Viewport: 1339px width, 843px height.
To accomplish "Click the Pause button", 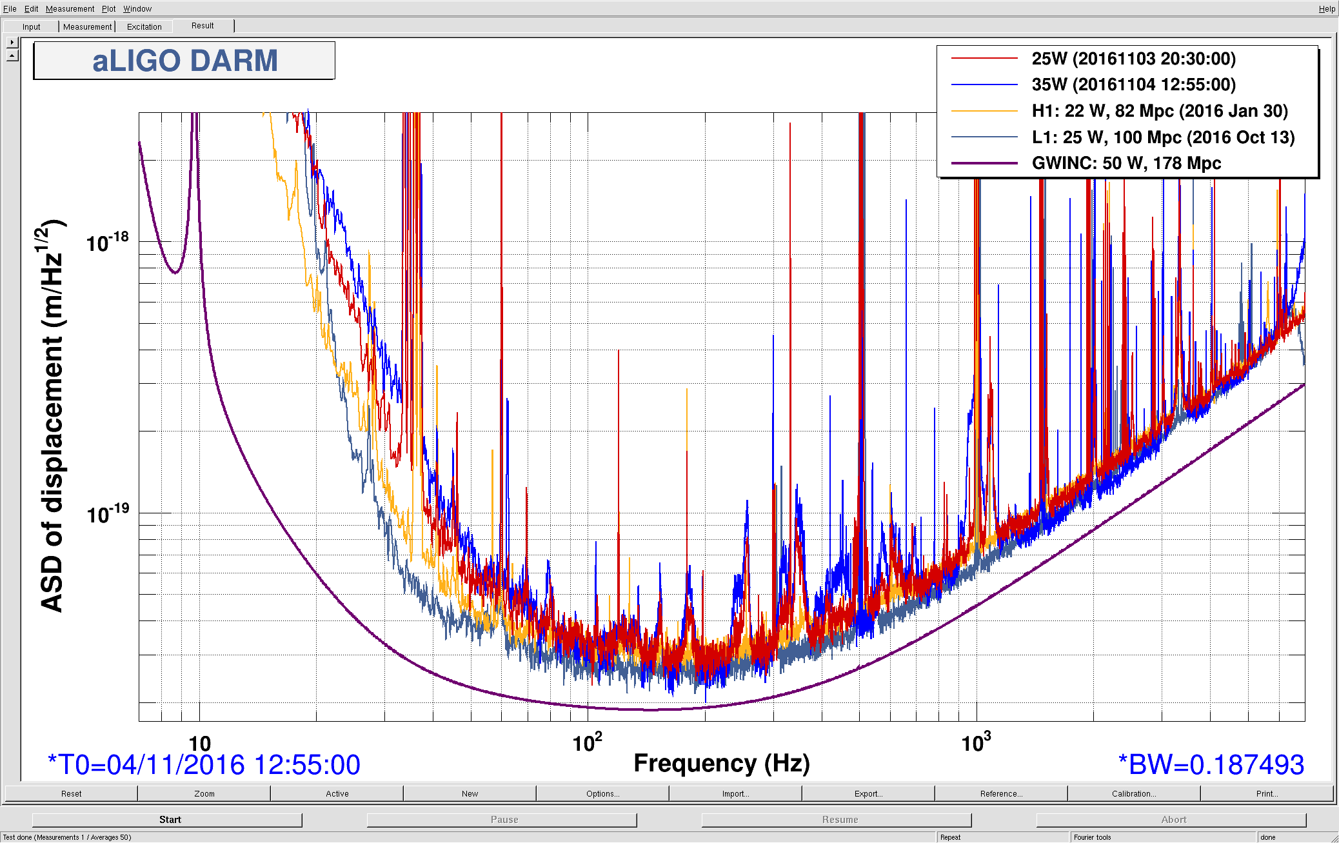I will pyautogui.click(x=502, y=819).
